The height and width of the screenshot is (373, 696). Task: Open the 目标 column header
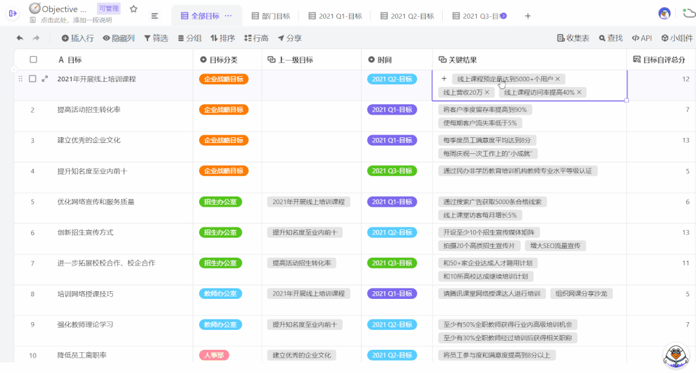click(103, 59)
